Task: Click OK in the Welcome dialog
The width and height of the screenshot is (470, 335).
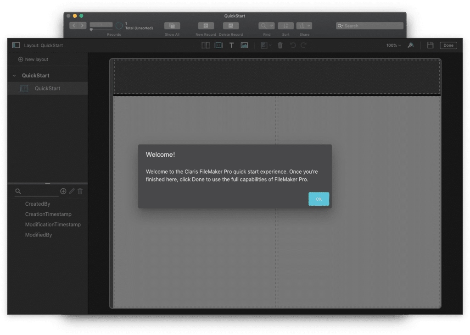Action: coord(319,199)
